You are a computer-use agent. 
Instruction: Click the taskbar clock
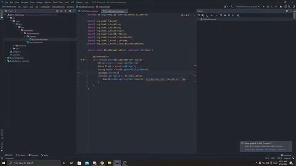coord(283,163)
